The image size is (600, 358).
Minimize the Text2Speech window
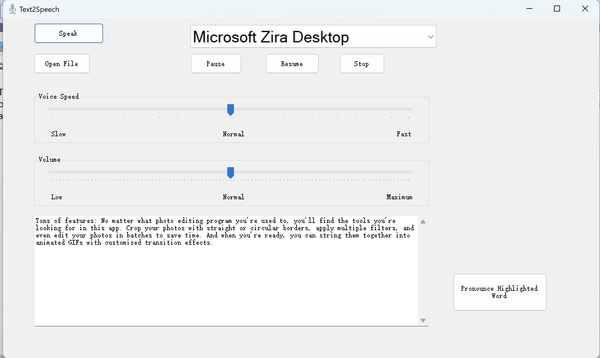point(529,9)
